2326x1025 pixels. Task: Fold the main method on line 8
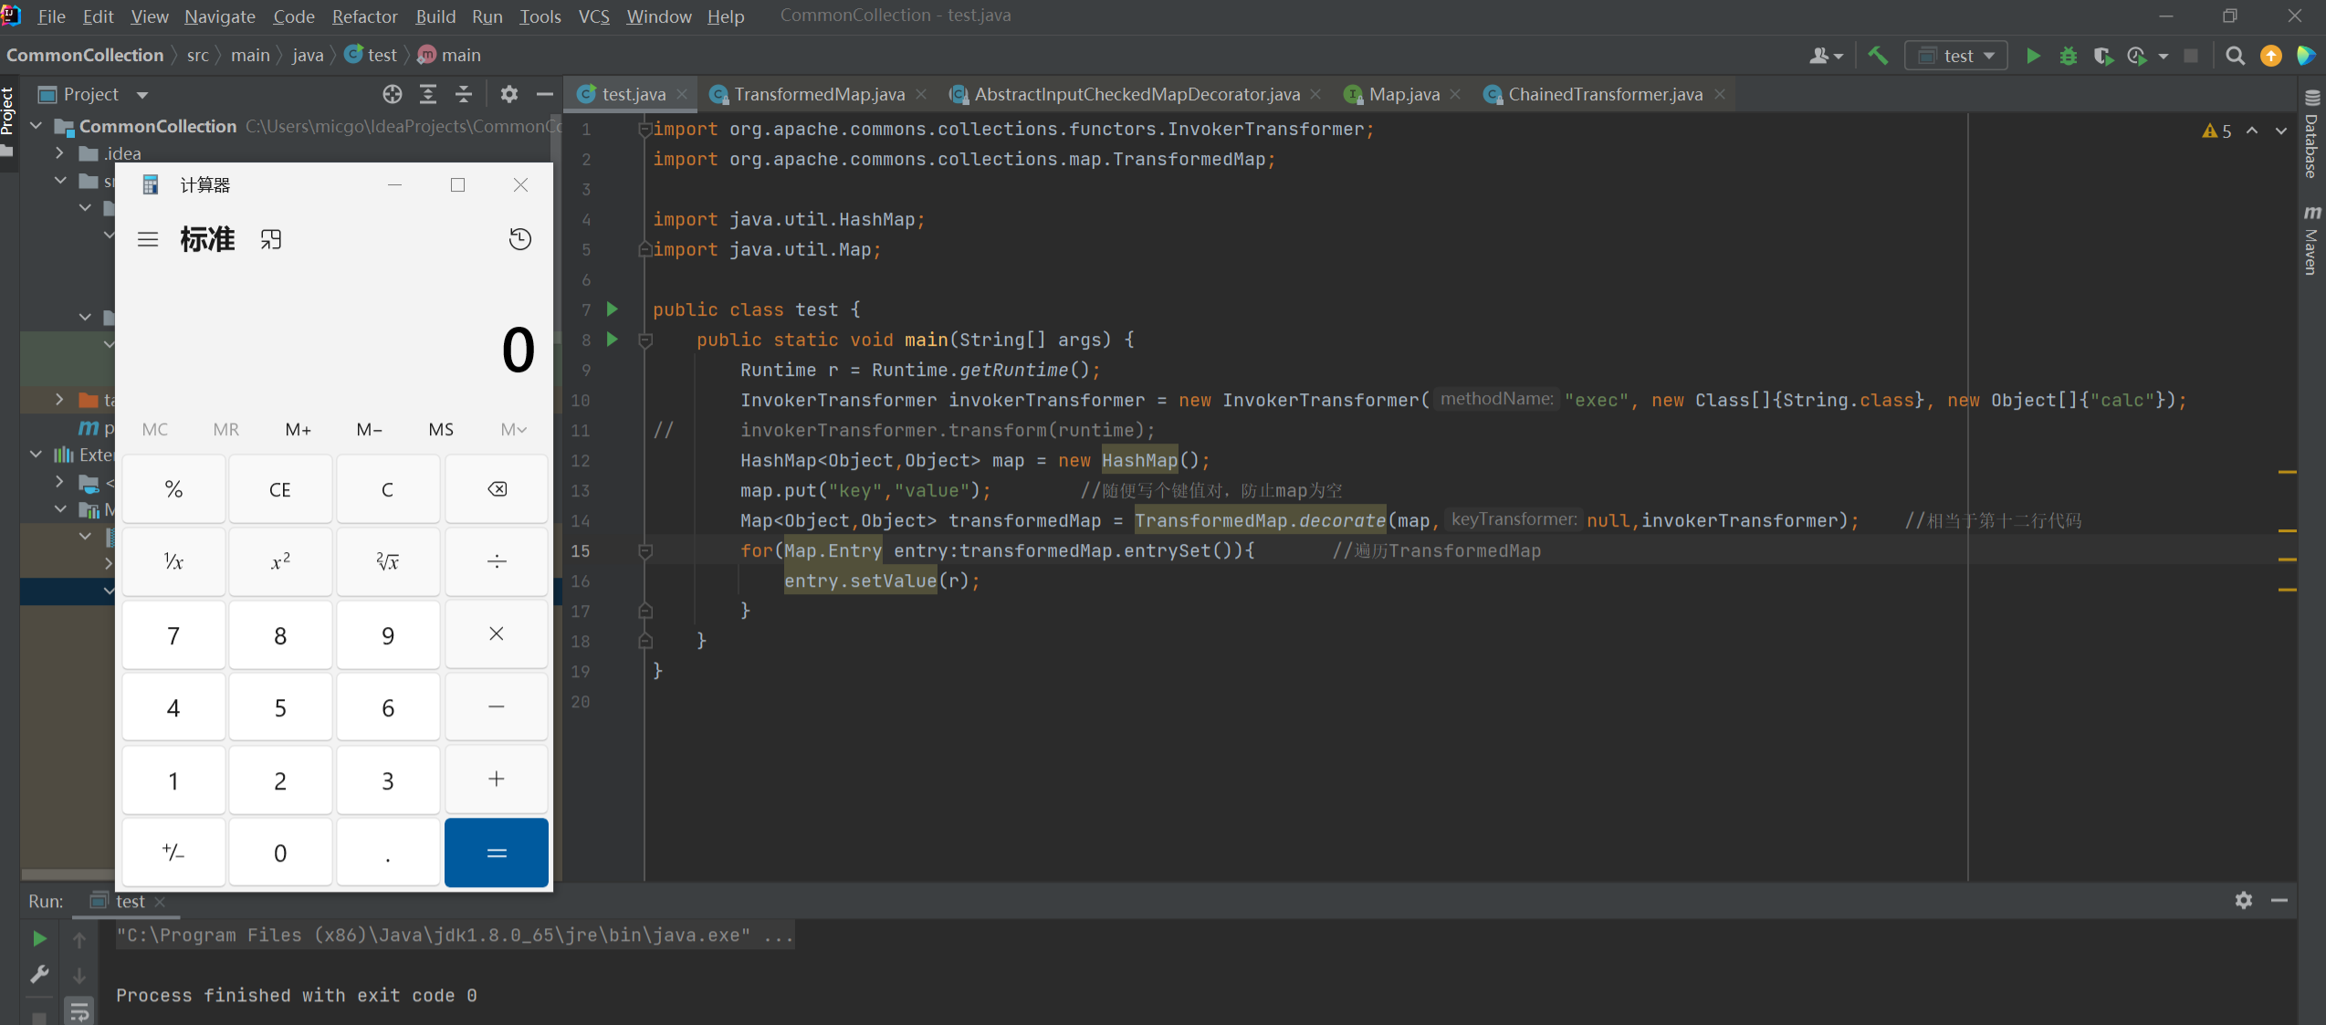pos(644,340)
